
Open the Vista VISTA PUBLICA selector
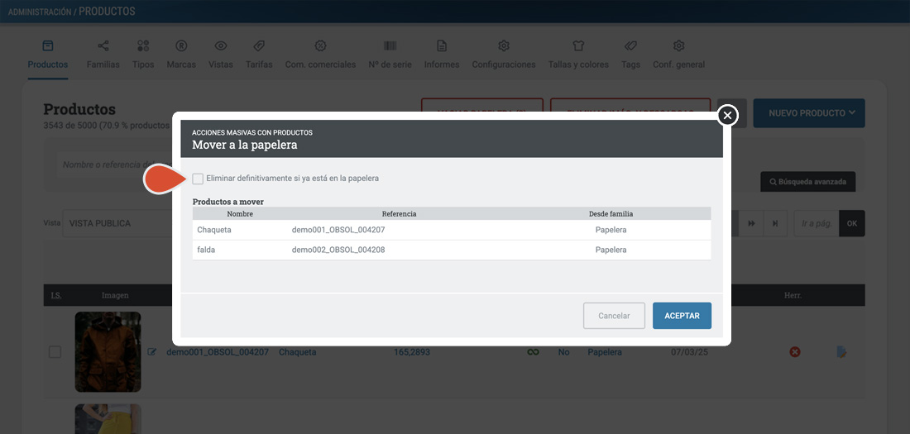(117, 223)
